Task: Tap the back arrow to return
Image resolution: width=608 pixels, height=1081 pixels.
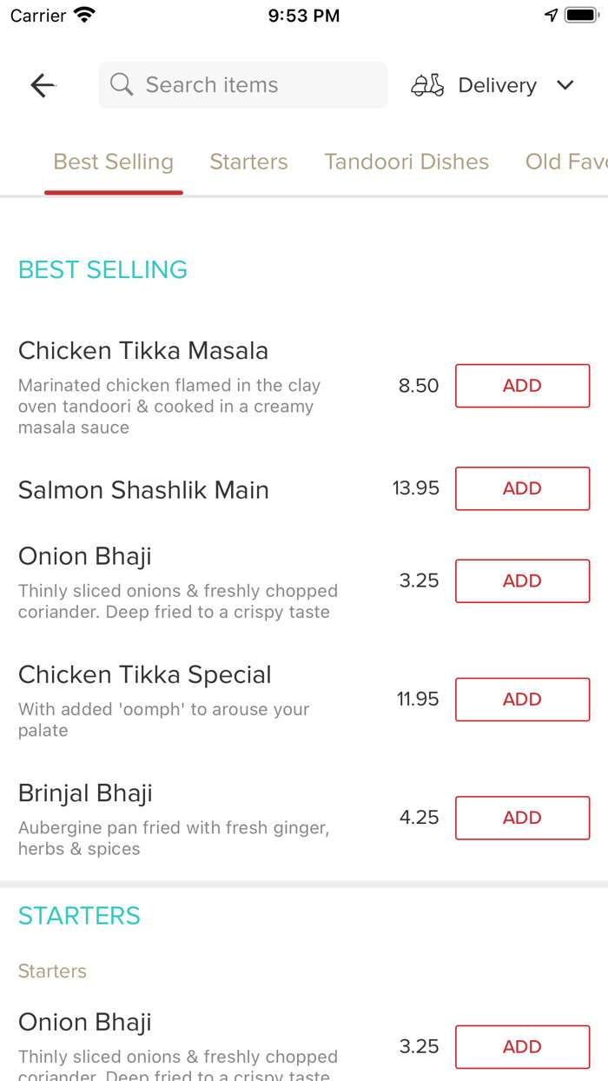Action: click(x=42, y=84)
